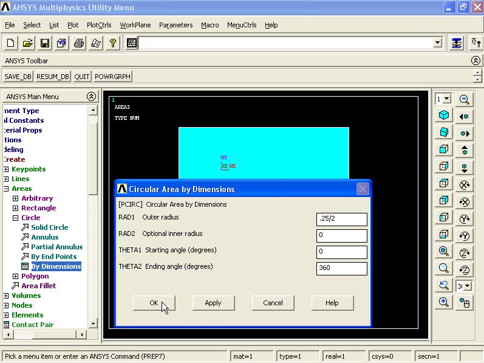Viewport: 484px width, 363px height.
Task: Click the command keyboard icon
Action: click(x=132, y=43)
